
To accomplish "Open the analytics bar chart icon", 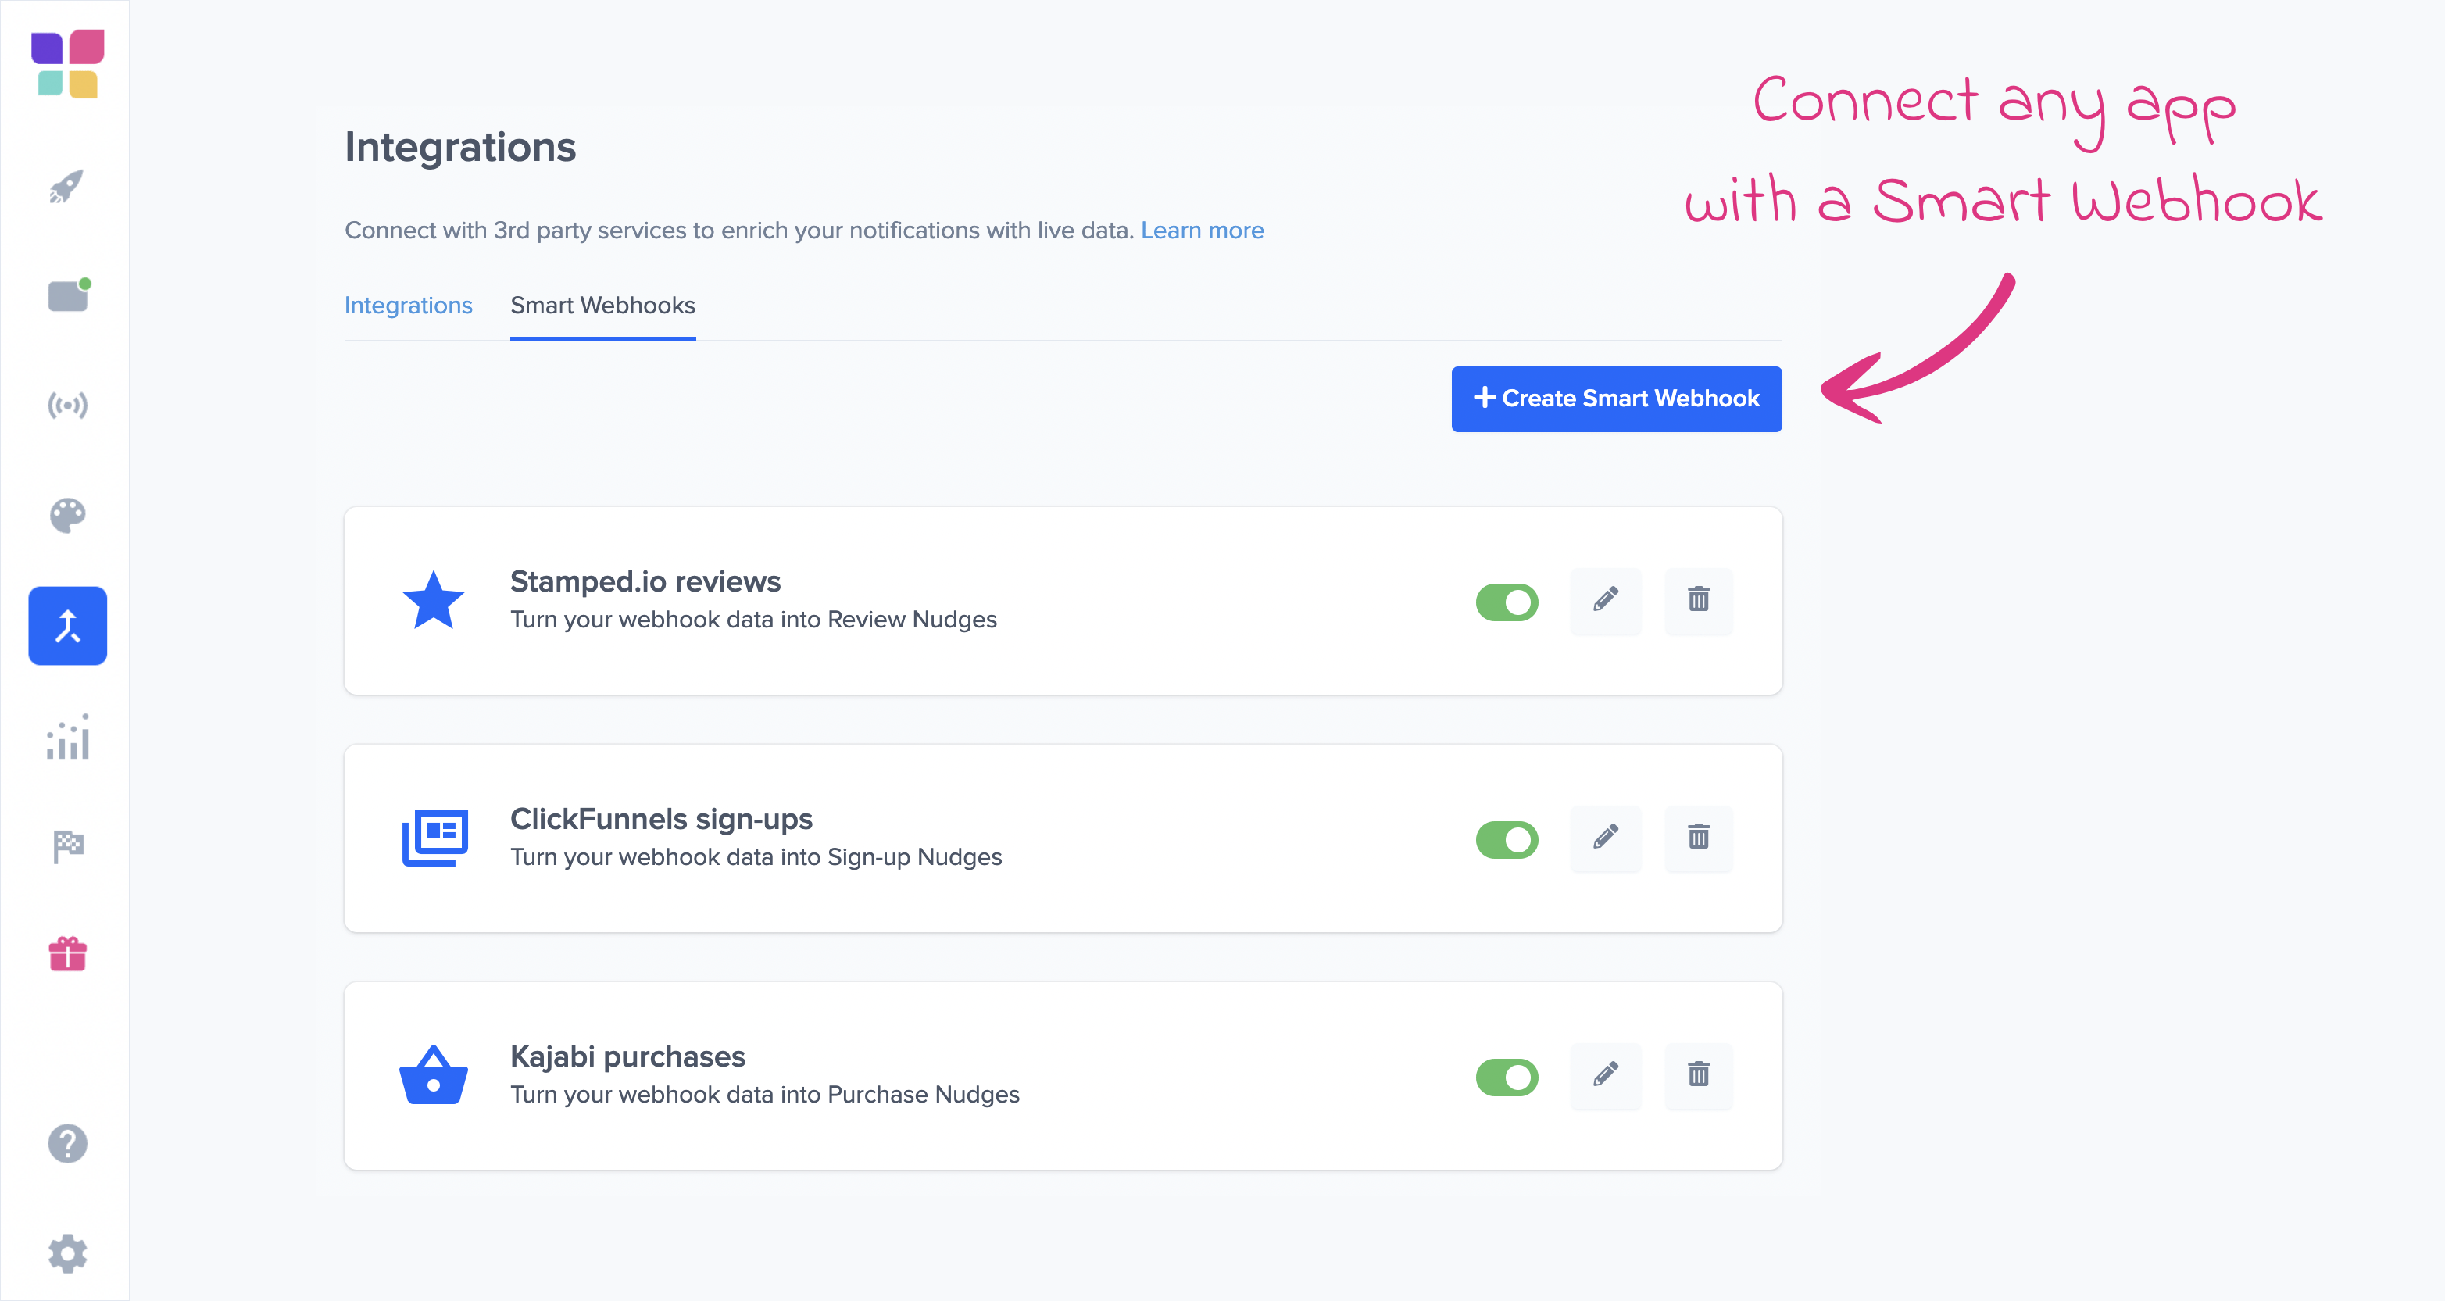I will coord(67,738).
